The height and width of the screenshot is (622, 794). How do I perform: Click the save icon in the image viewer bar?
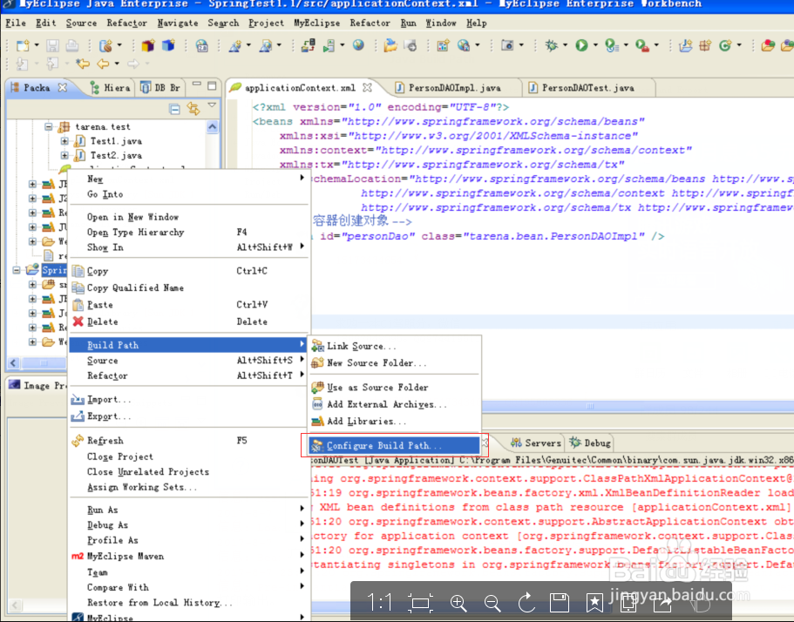click(559, 602)
